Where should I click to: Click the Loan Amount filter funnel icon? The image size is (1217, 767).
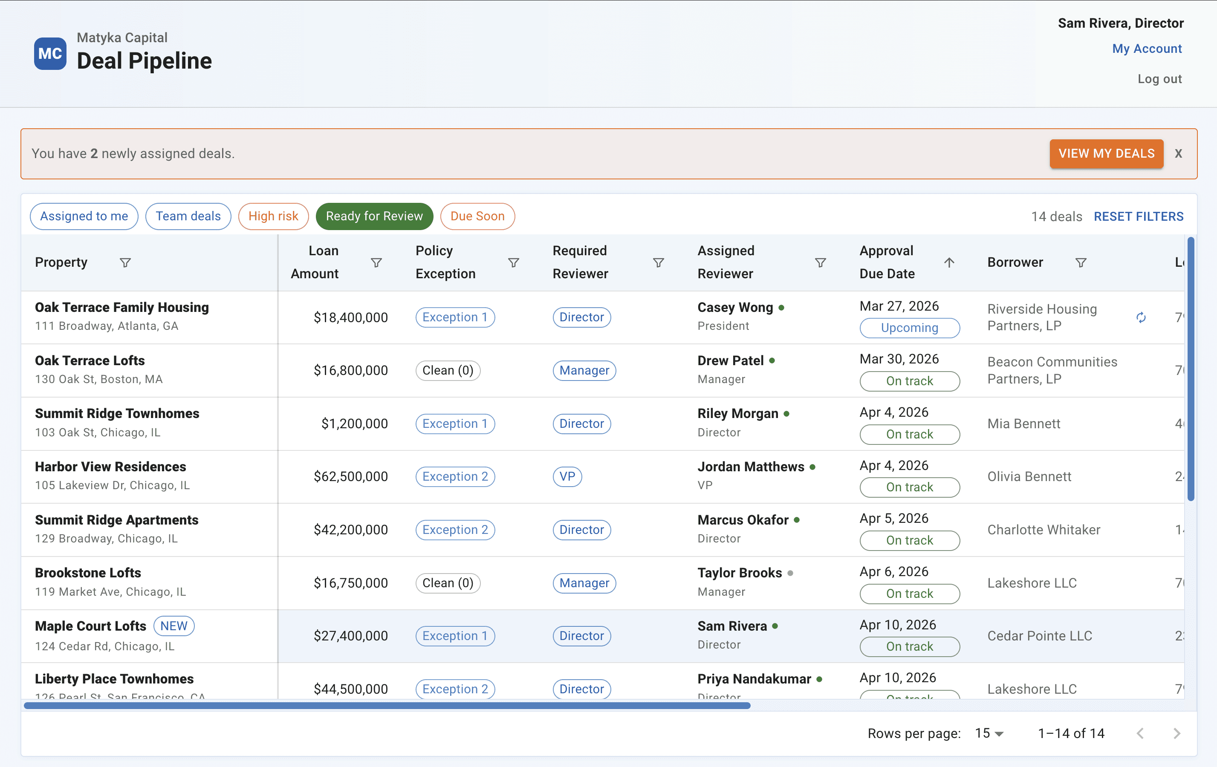[376, 262]
